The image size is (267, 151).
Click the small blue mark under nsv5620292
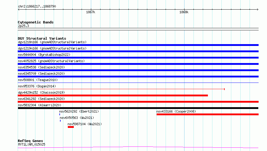click(60, 114)
